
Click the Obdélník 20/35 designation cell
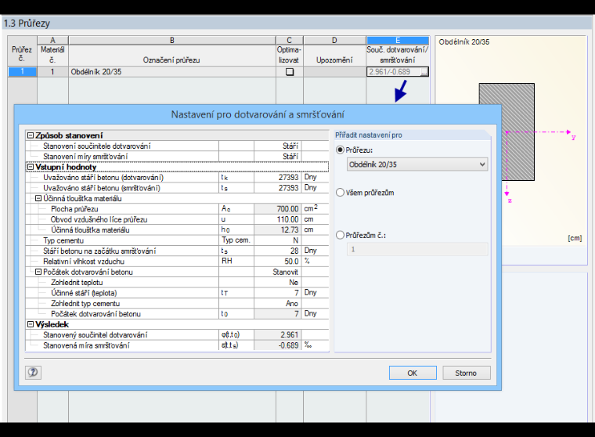(x=172, y=72)
